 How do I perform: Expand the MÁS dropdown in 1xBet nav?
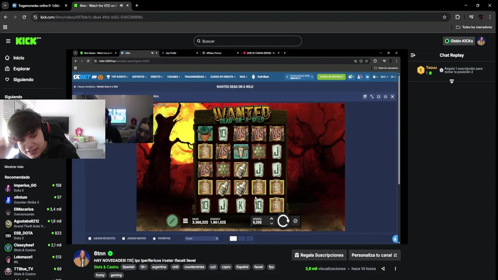[x=244, y=77]
